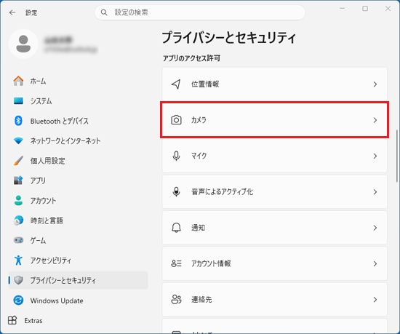400x334 pixels.
Task: Click the システム monitor icon
Action: [18, 101]
